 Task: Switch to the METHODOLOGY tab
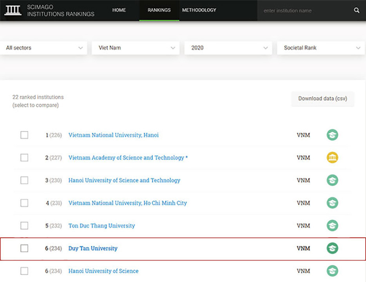[x=199, y=10]
